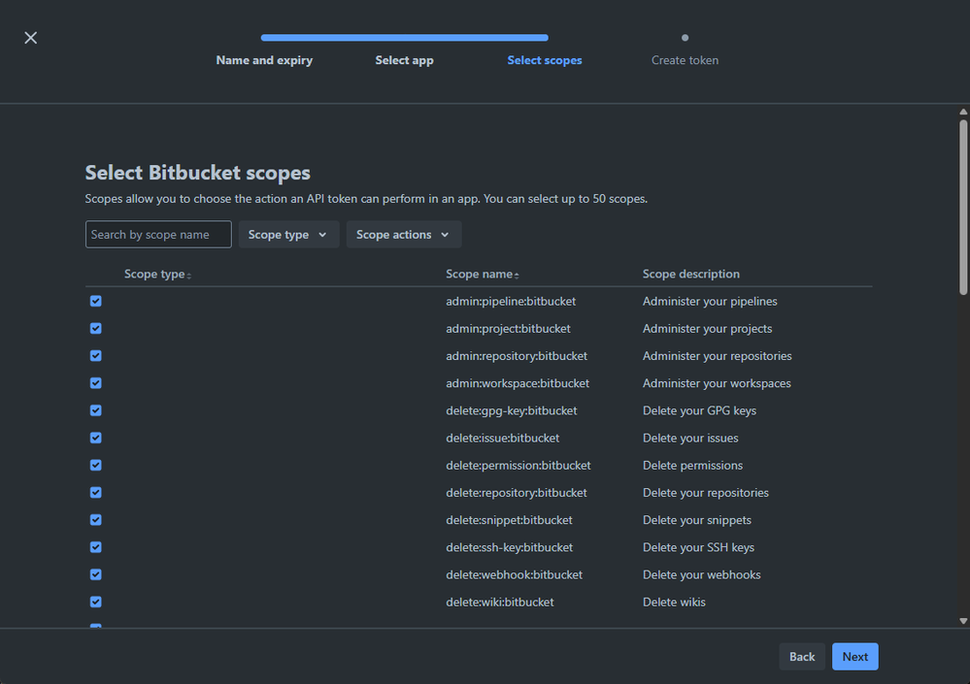Close the token creation dialog with X

point(30,38)
